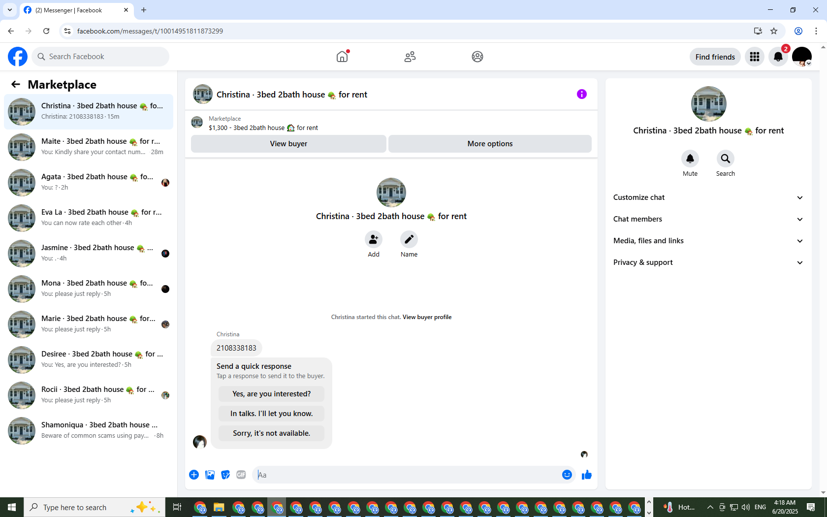Image resolution: width=827 pixels, height=517 pixels.
Task: Click the Search Facebook field
Action: pyautogui.click(x=100, y=57)
